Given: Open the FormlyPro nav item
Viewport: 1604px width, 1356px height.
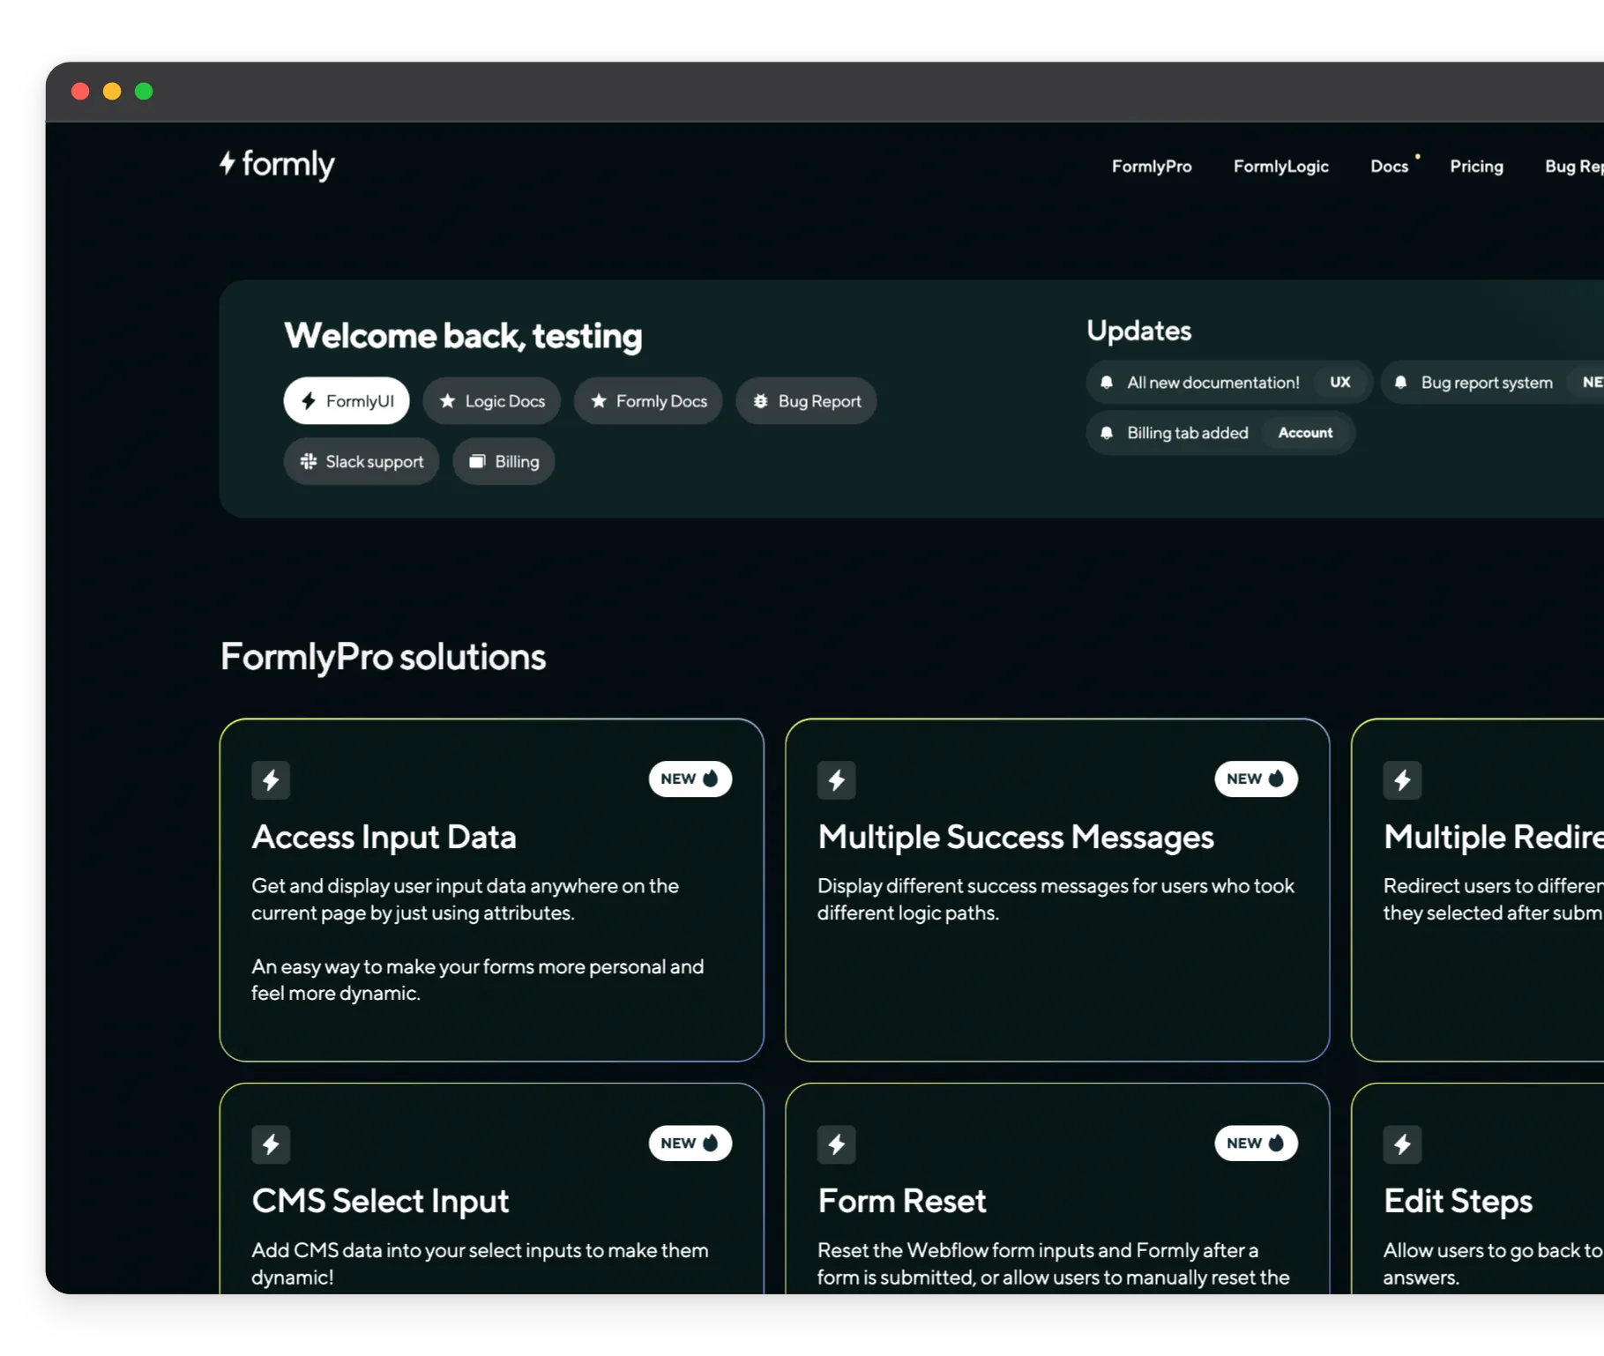Looking at the screenshot, I should coord(1151,166).
